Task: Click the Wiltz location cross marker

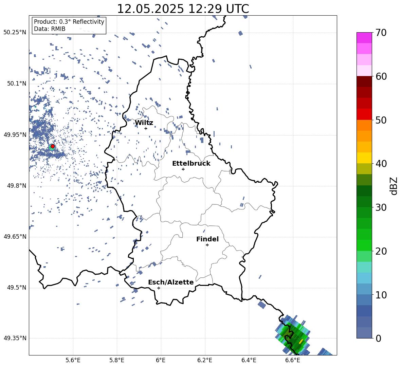Action: coord(146,129)
